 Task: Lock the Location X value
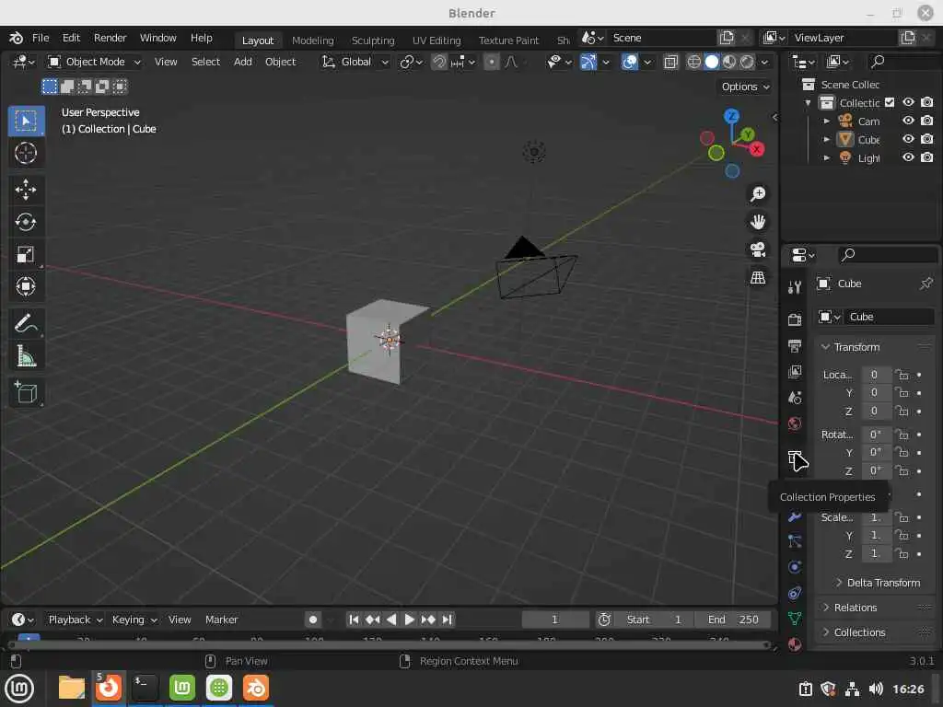[x=902, y=375]
